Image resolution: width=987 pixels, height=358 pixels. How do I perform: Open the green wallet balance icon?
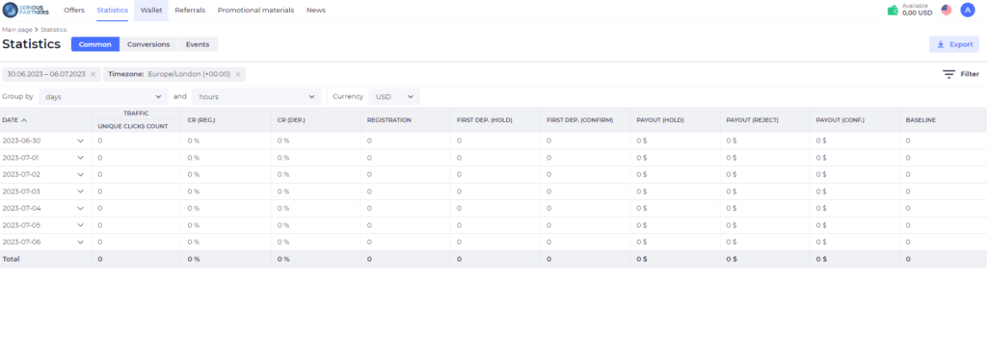(893, 10)
